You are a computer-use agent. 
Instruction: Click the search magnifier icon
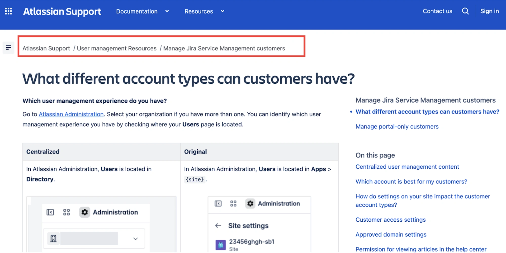(465, 11)
